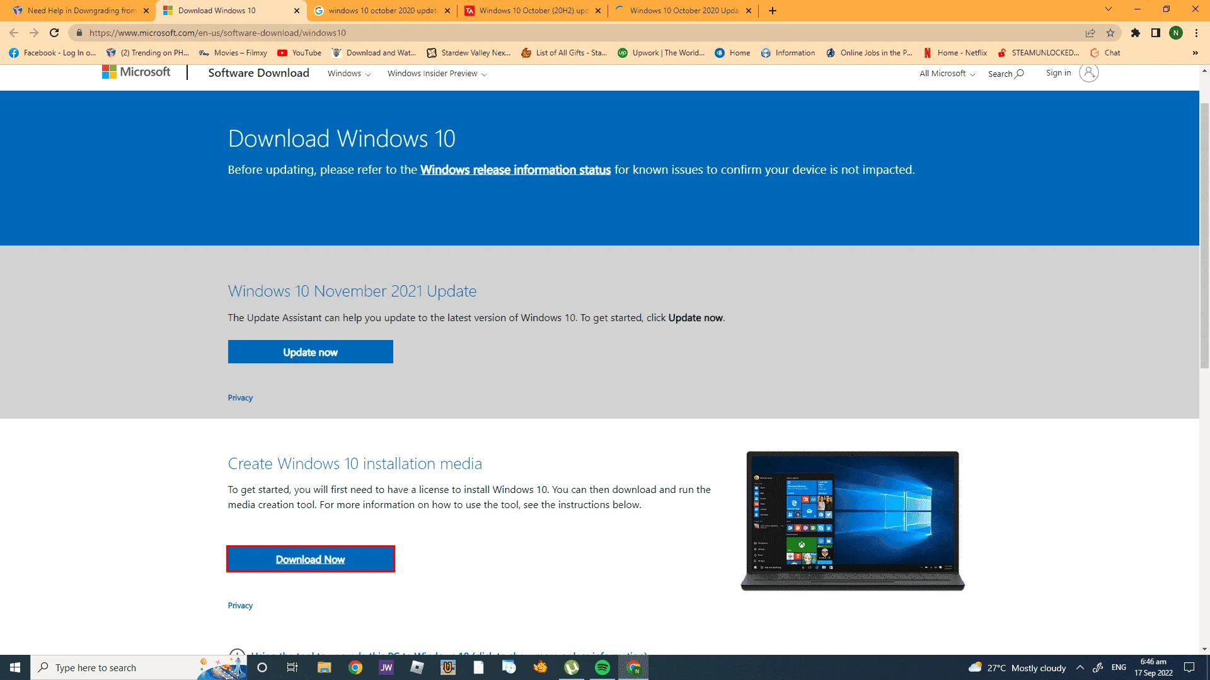
Task: Click the page vertical scrollbar thumb
Action: [1204, 234]
